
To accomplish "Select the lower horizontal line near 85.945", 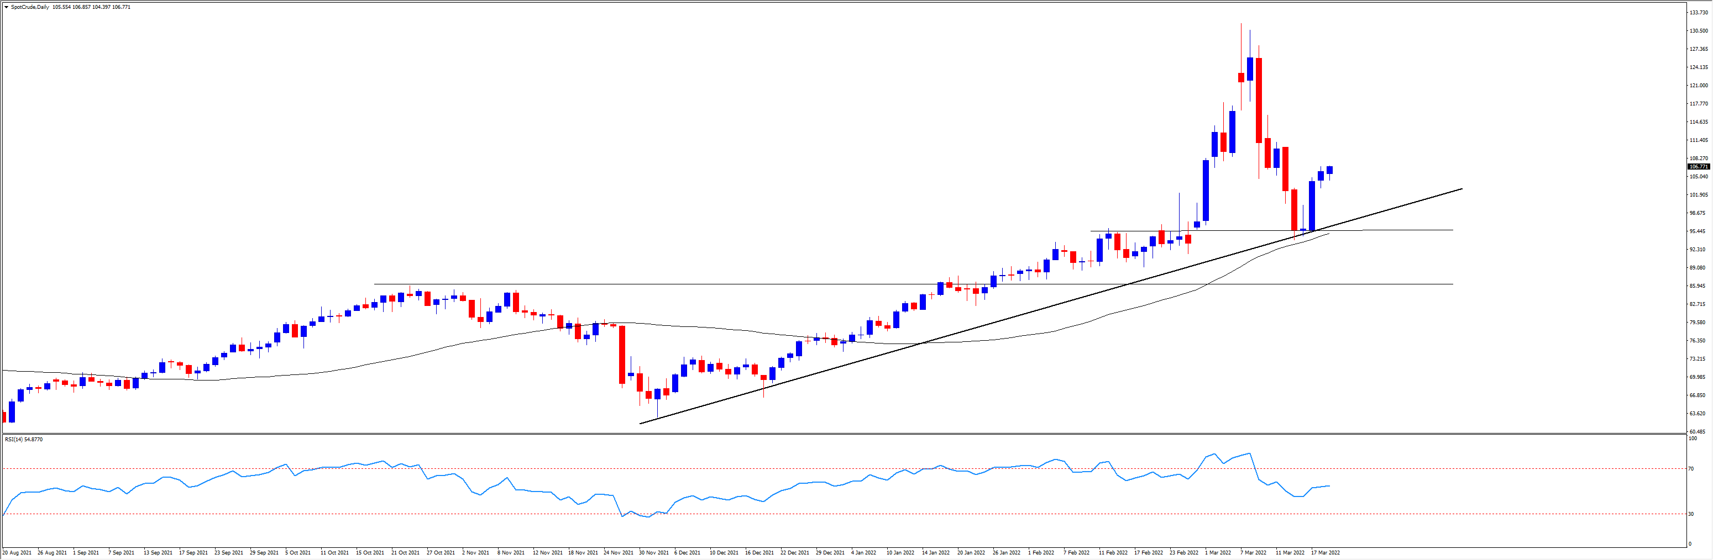I will pyautogui.click(x=665, y=284).
